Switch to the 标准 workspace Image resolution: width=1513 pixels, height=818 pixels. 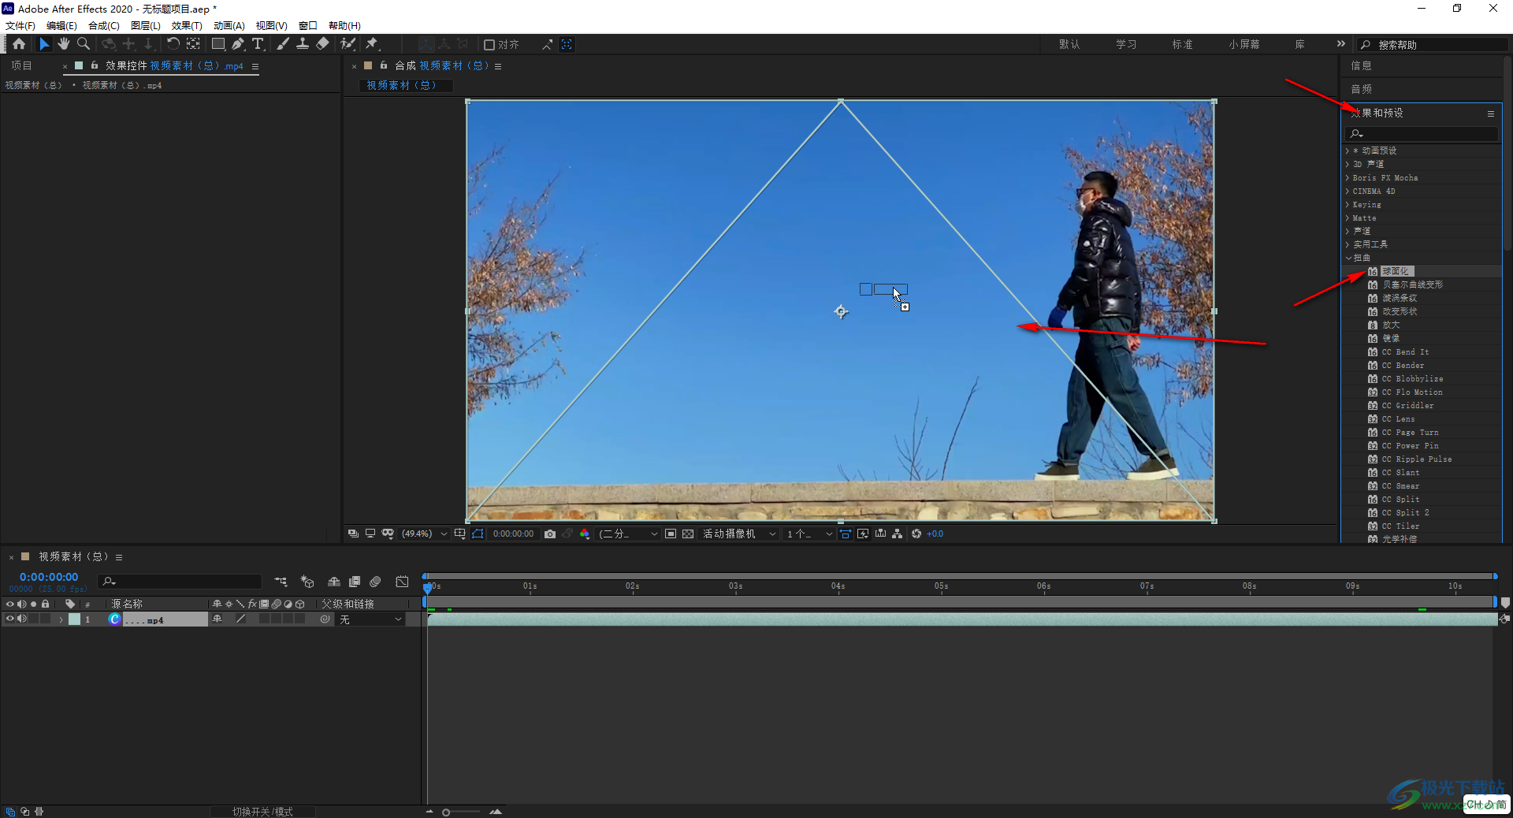click(x=1182, y=44)
